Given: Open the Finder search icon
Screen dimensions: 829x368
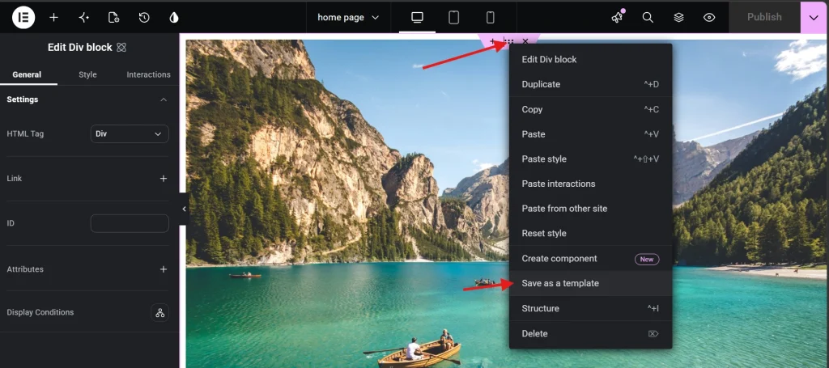Looking at the screenshot, I should click(x=648, y=18).
